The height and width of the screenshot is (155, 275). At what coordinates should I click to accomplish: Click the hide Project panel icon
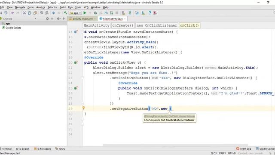click(x=64, y=19)
